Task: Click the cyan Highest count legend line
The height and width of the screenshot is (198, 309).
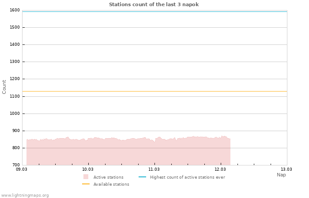Action: [142, 177]
